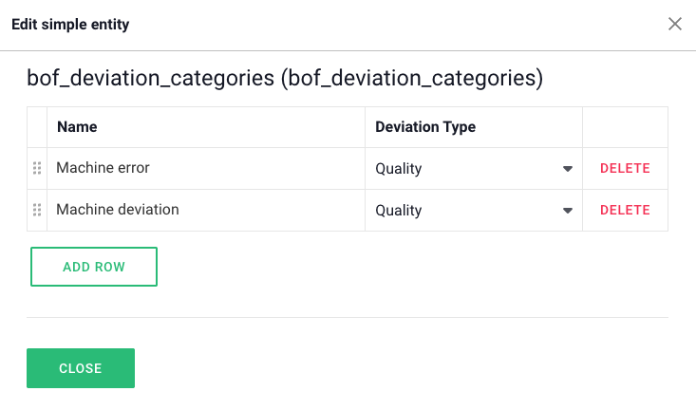The width and height of the screenshot is (696, 410).
Task: Delete the Machine error row
Action: tap(625, 169)
